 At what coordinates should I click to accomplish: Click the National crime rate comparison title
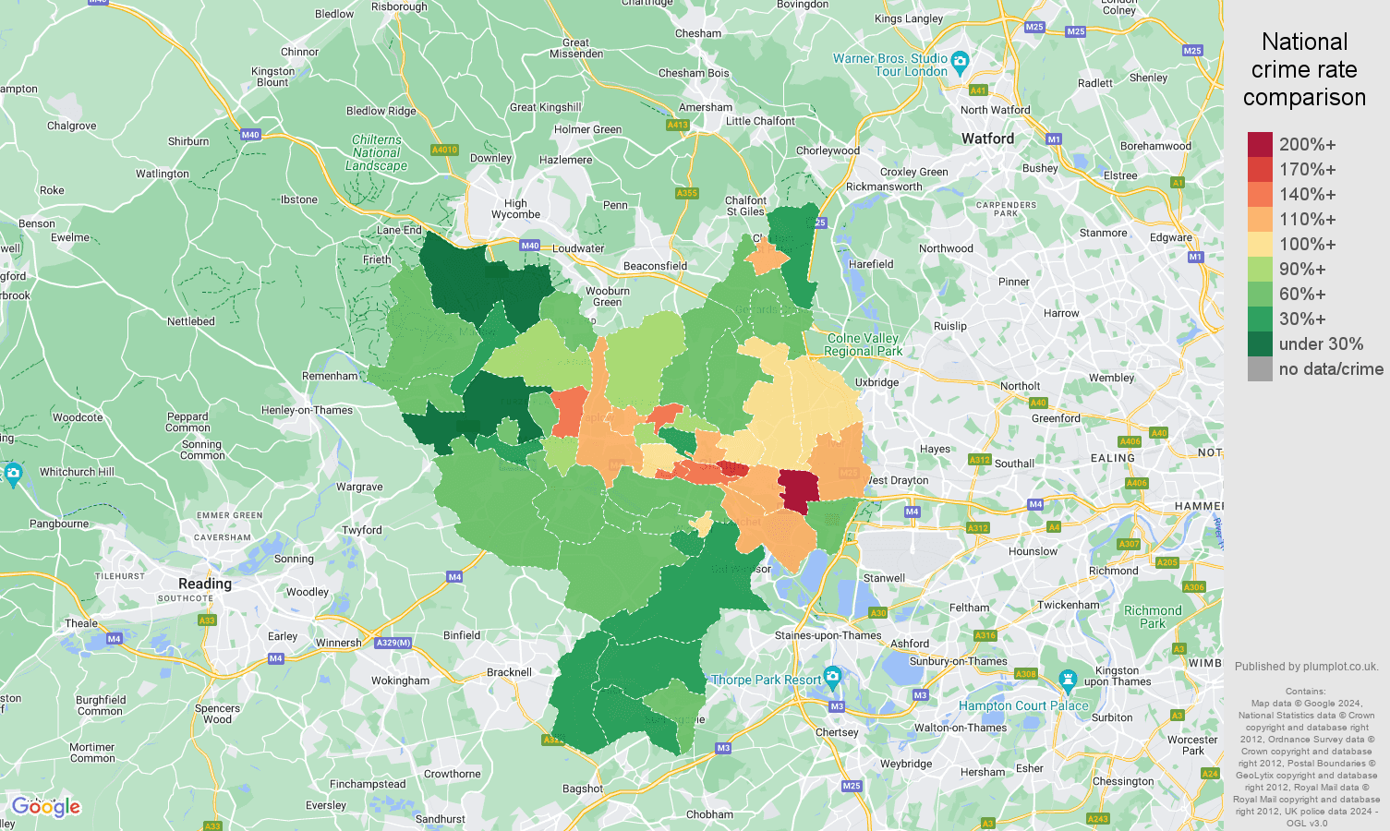[x=1304, y=69]
